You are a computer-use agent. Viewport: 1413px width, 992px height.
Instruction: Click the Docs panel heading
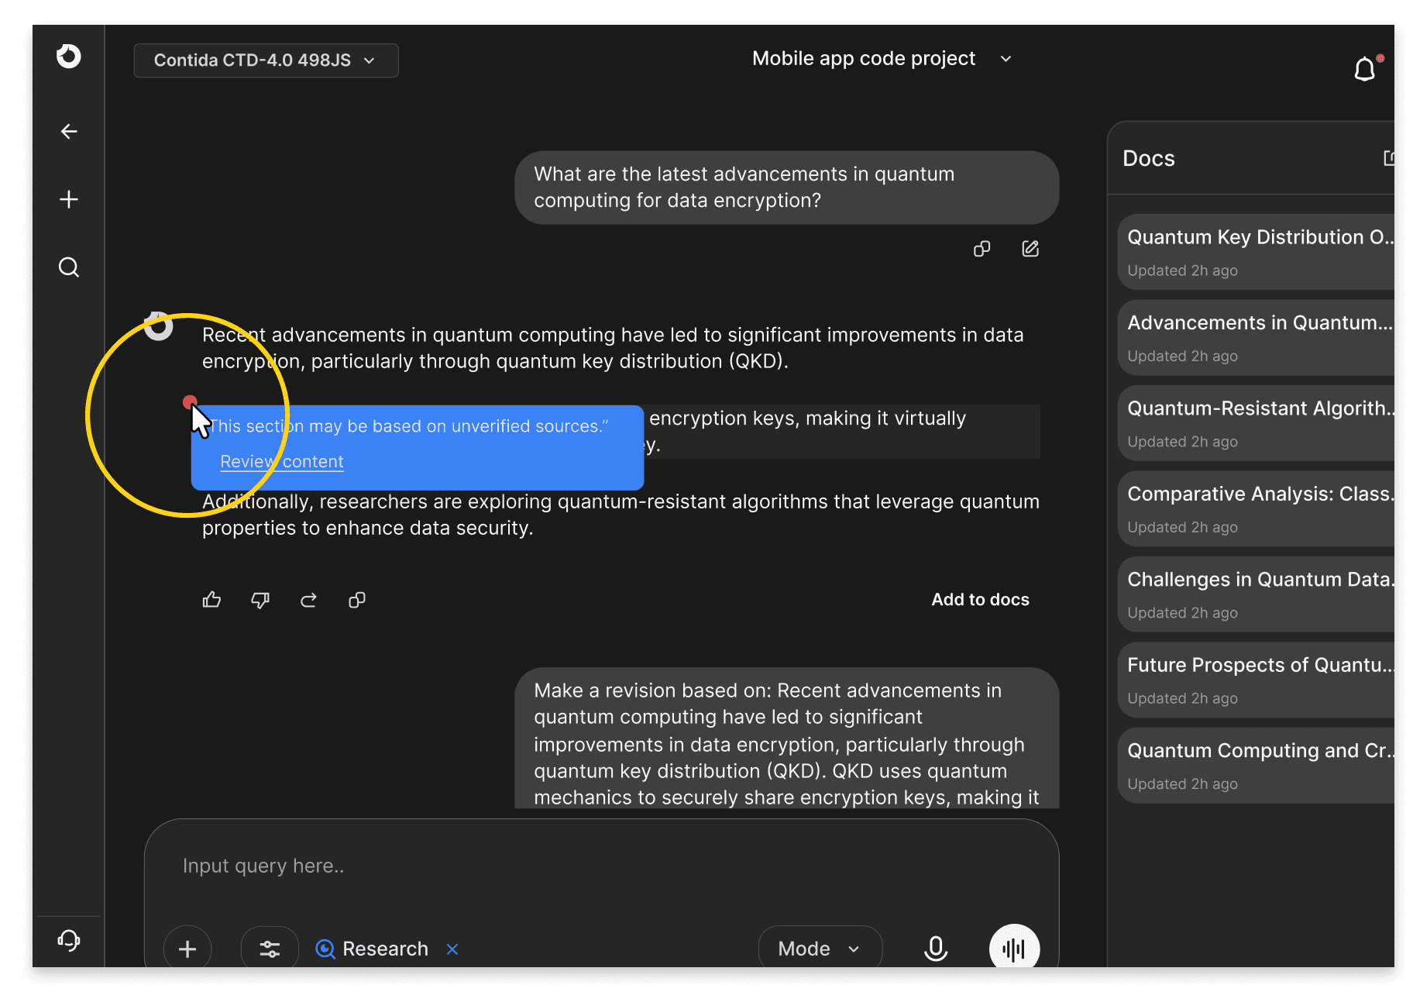point(1149,159)
